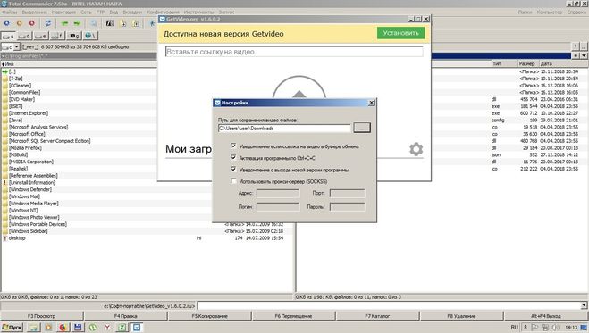Enable the SOCKS5 proxy server checkbox
589x333 pixels.
(233, 181)
